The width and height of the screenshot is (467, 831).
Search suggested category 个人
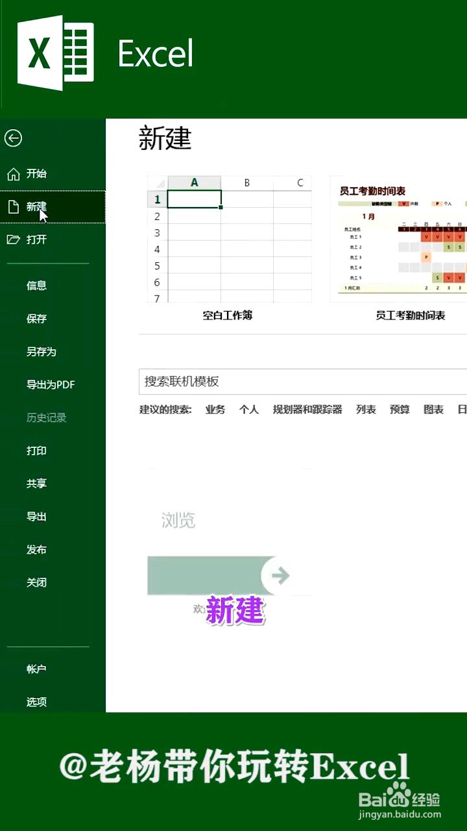(249, 410)
